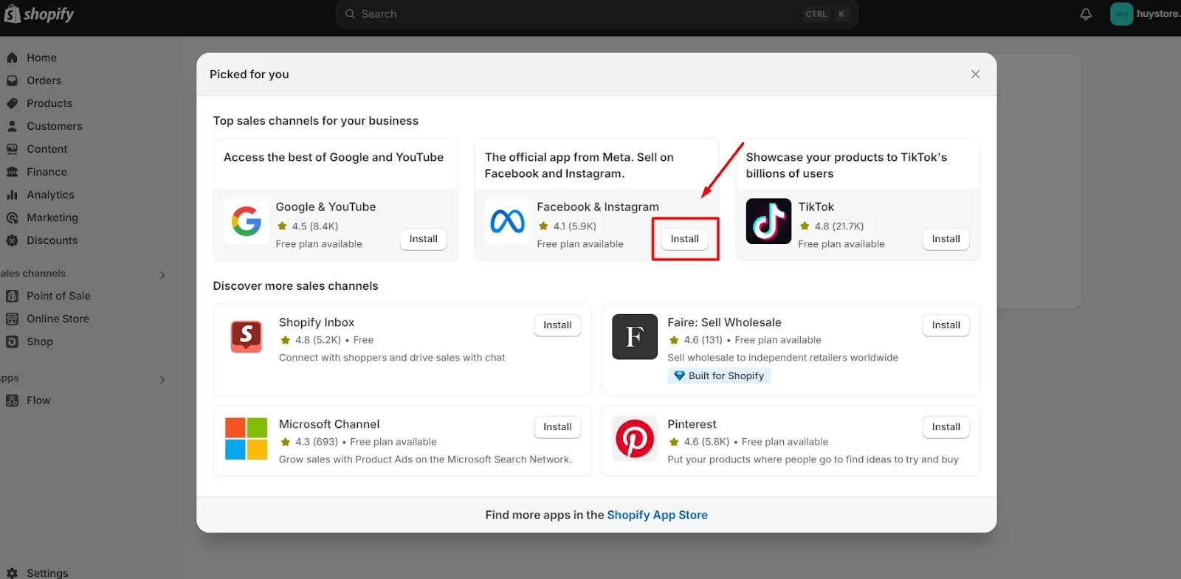
Task: Install Microsoft Channel
Action: click(557, 427)
